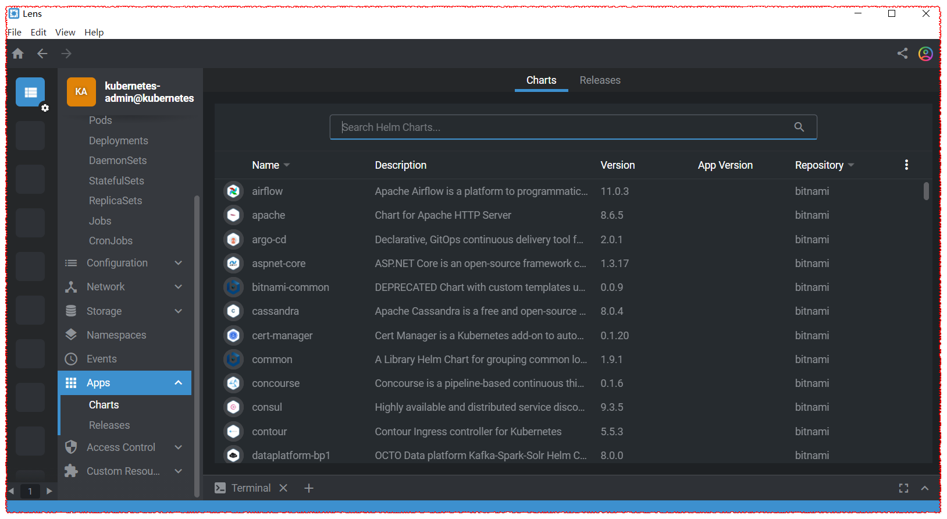Expand the Custom Resources section
This screenshot has width=947, height=519.
179,471
